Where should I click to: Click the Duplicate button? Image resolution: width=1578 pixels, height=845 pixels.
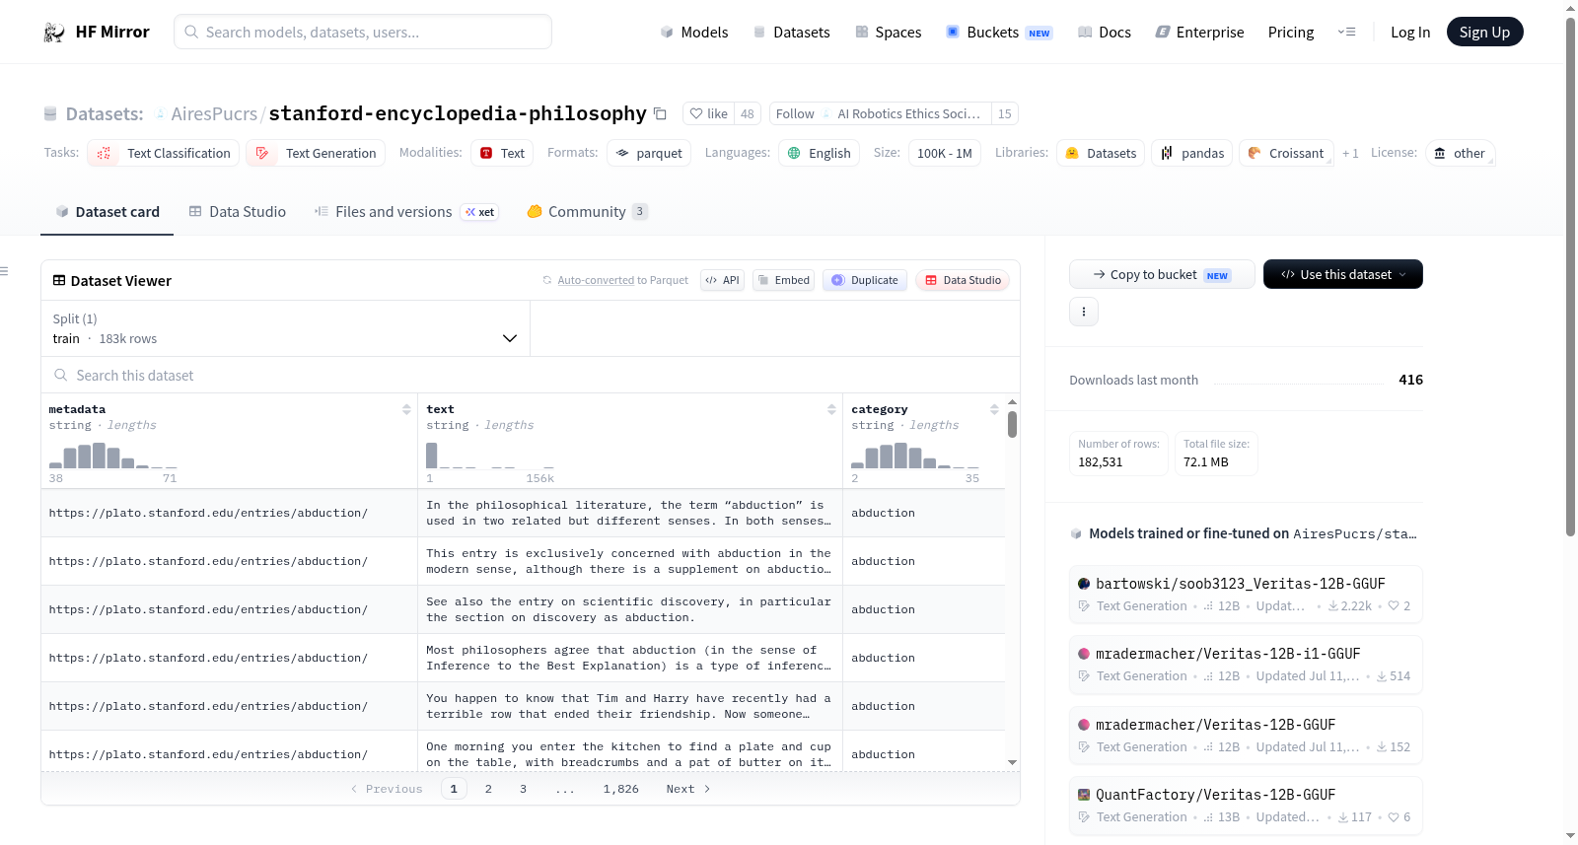point(865,280)
